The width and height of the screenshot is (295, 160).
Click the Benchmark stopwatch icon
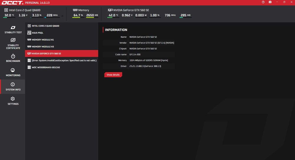coord(13,56)
